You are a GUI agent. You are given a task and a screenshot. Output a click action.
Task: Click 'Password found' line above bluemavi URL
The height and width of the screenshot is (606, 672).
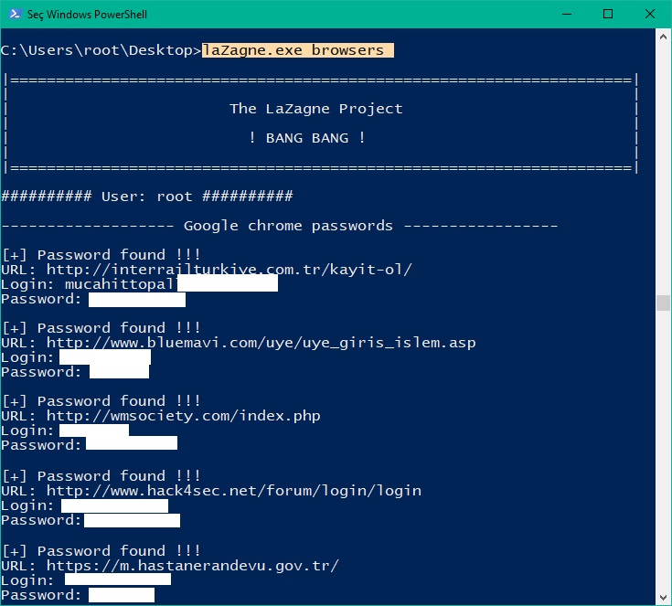(101, 328)
